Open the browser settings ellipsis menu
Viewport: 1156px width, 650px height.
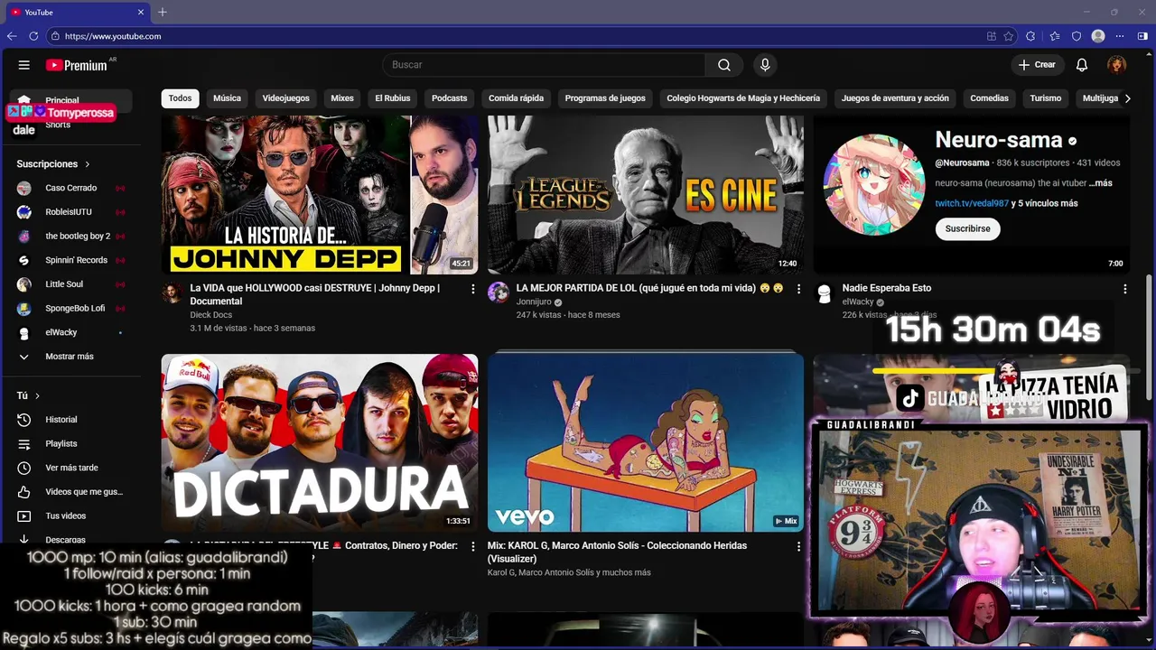click(x=1120, y=36)
